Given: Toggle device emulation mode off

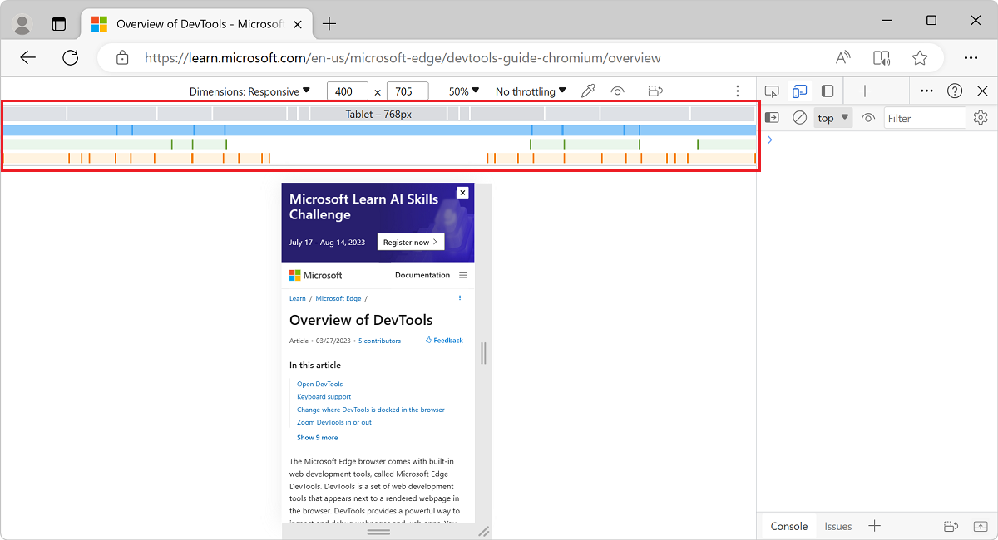Looking at the screenshot, I should pos(799,91).
